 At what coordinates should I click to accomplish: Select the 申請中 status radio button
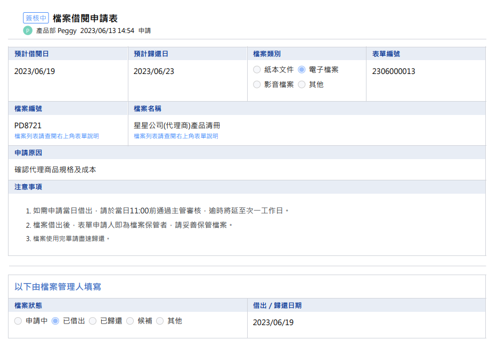click(18, 321)
